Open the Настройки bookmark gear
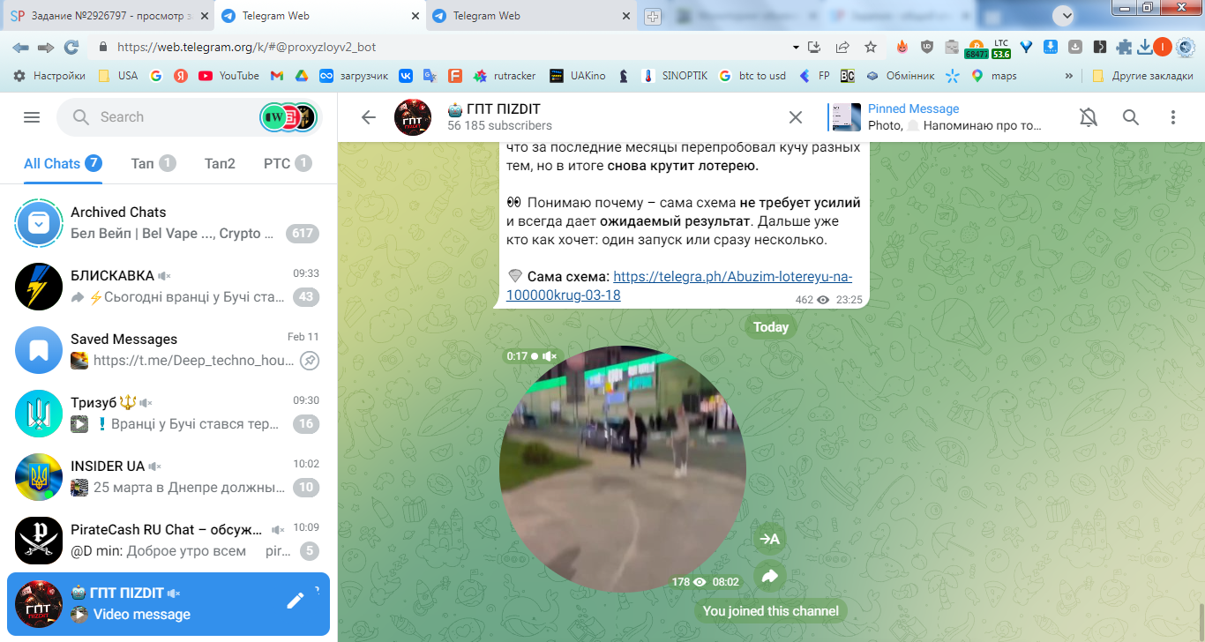1205x642 pixels. click(49, 76)
